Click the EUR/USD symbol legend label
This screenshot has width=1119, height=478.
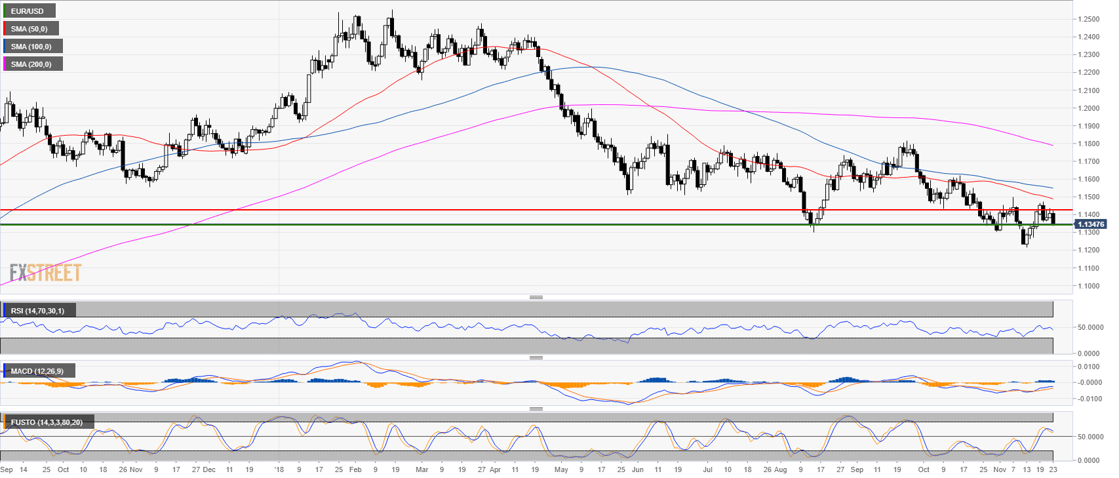29,11
